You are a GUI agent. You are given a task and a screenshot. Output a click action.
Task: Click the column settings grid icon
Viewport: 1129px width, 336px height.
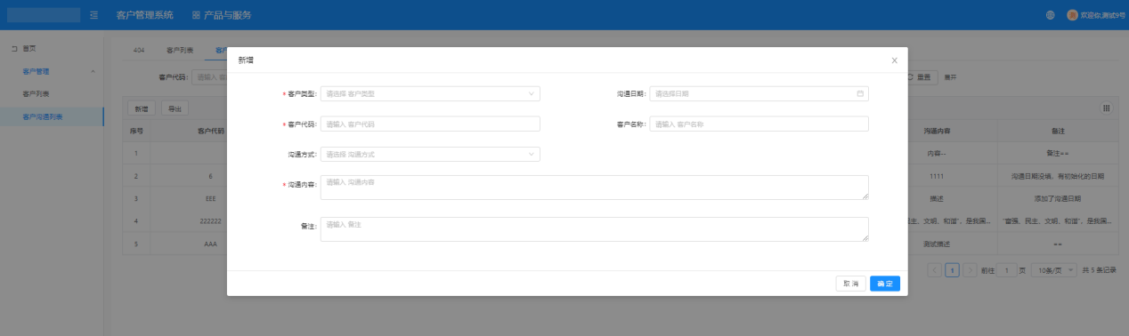pos(1107,108)
